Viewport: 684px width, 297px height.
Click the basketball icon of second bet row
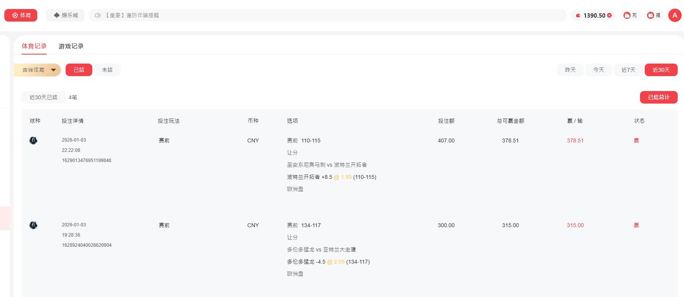click(x=33, y=225)
